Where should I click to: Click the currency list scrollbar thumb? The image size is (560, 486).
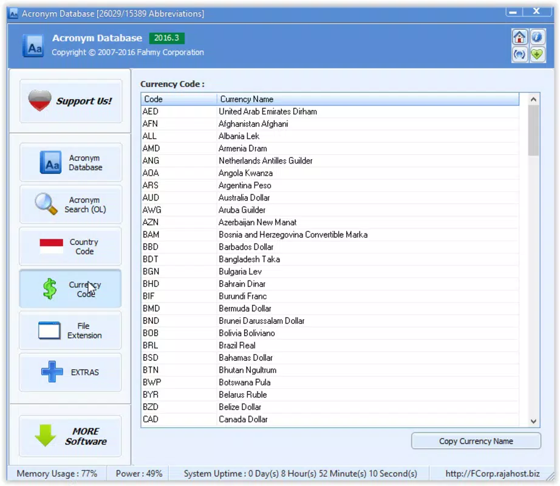coord(533,131)
